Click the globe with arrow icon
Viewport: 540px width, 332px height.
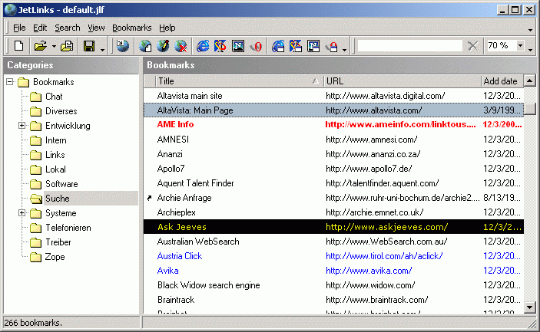click(x=122, y=46)
